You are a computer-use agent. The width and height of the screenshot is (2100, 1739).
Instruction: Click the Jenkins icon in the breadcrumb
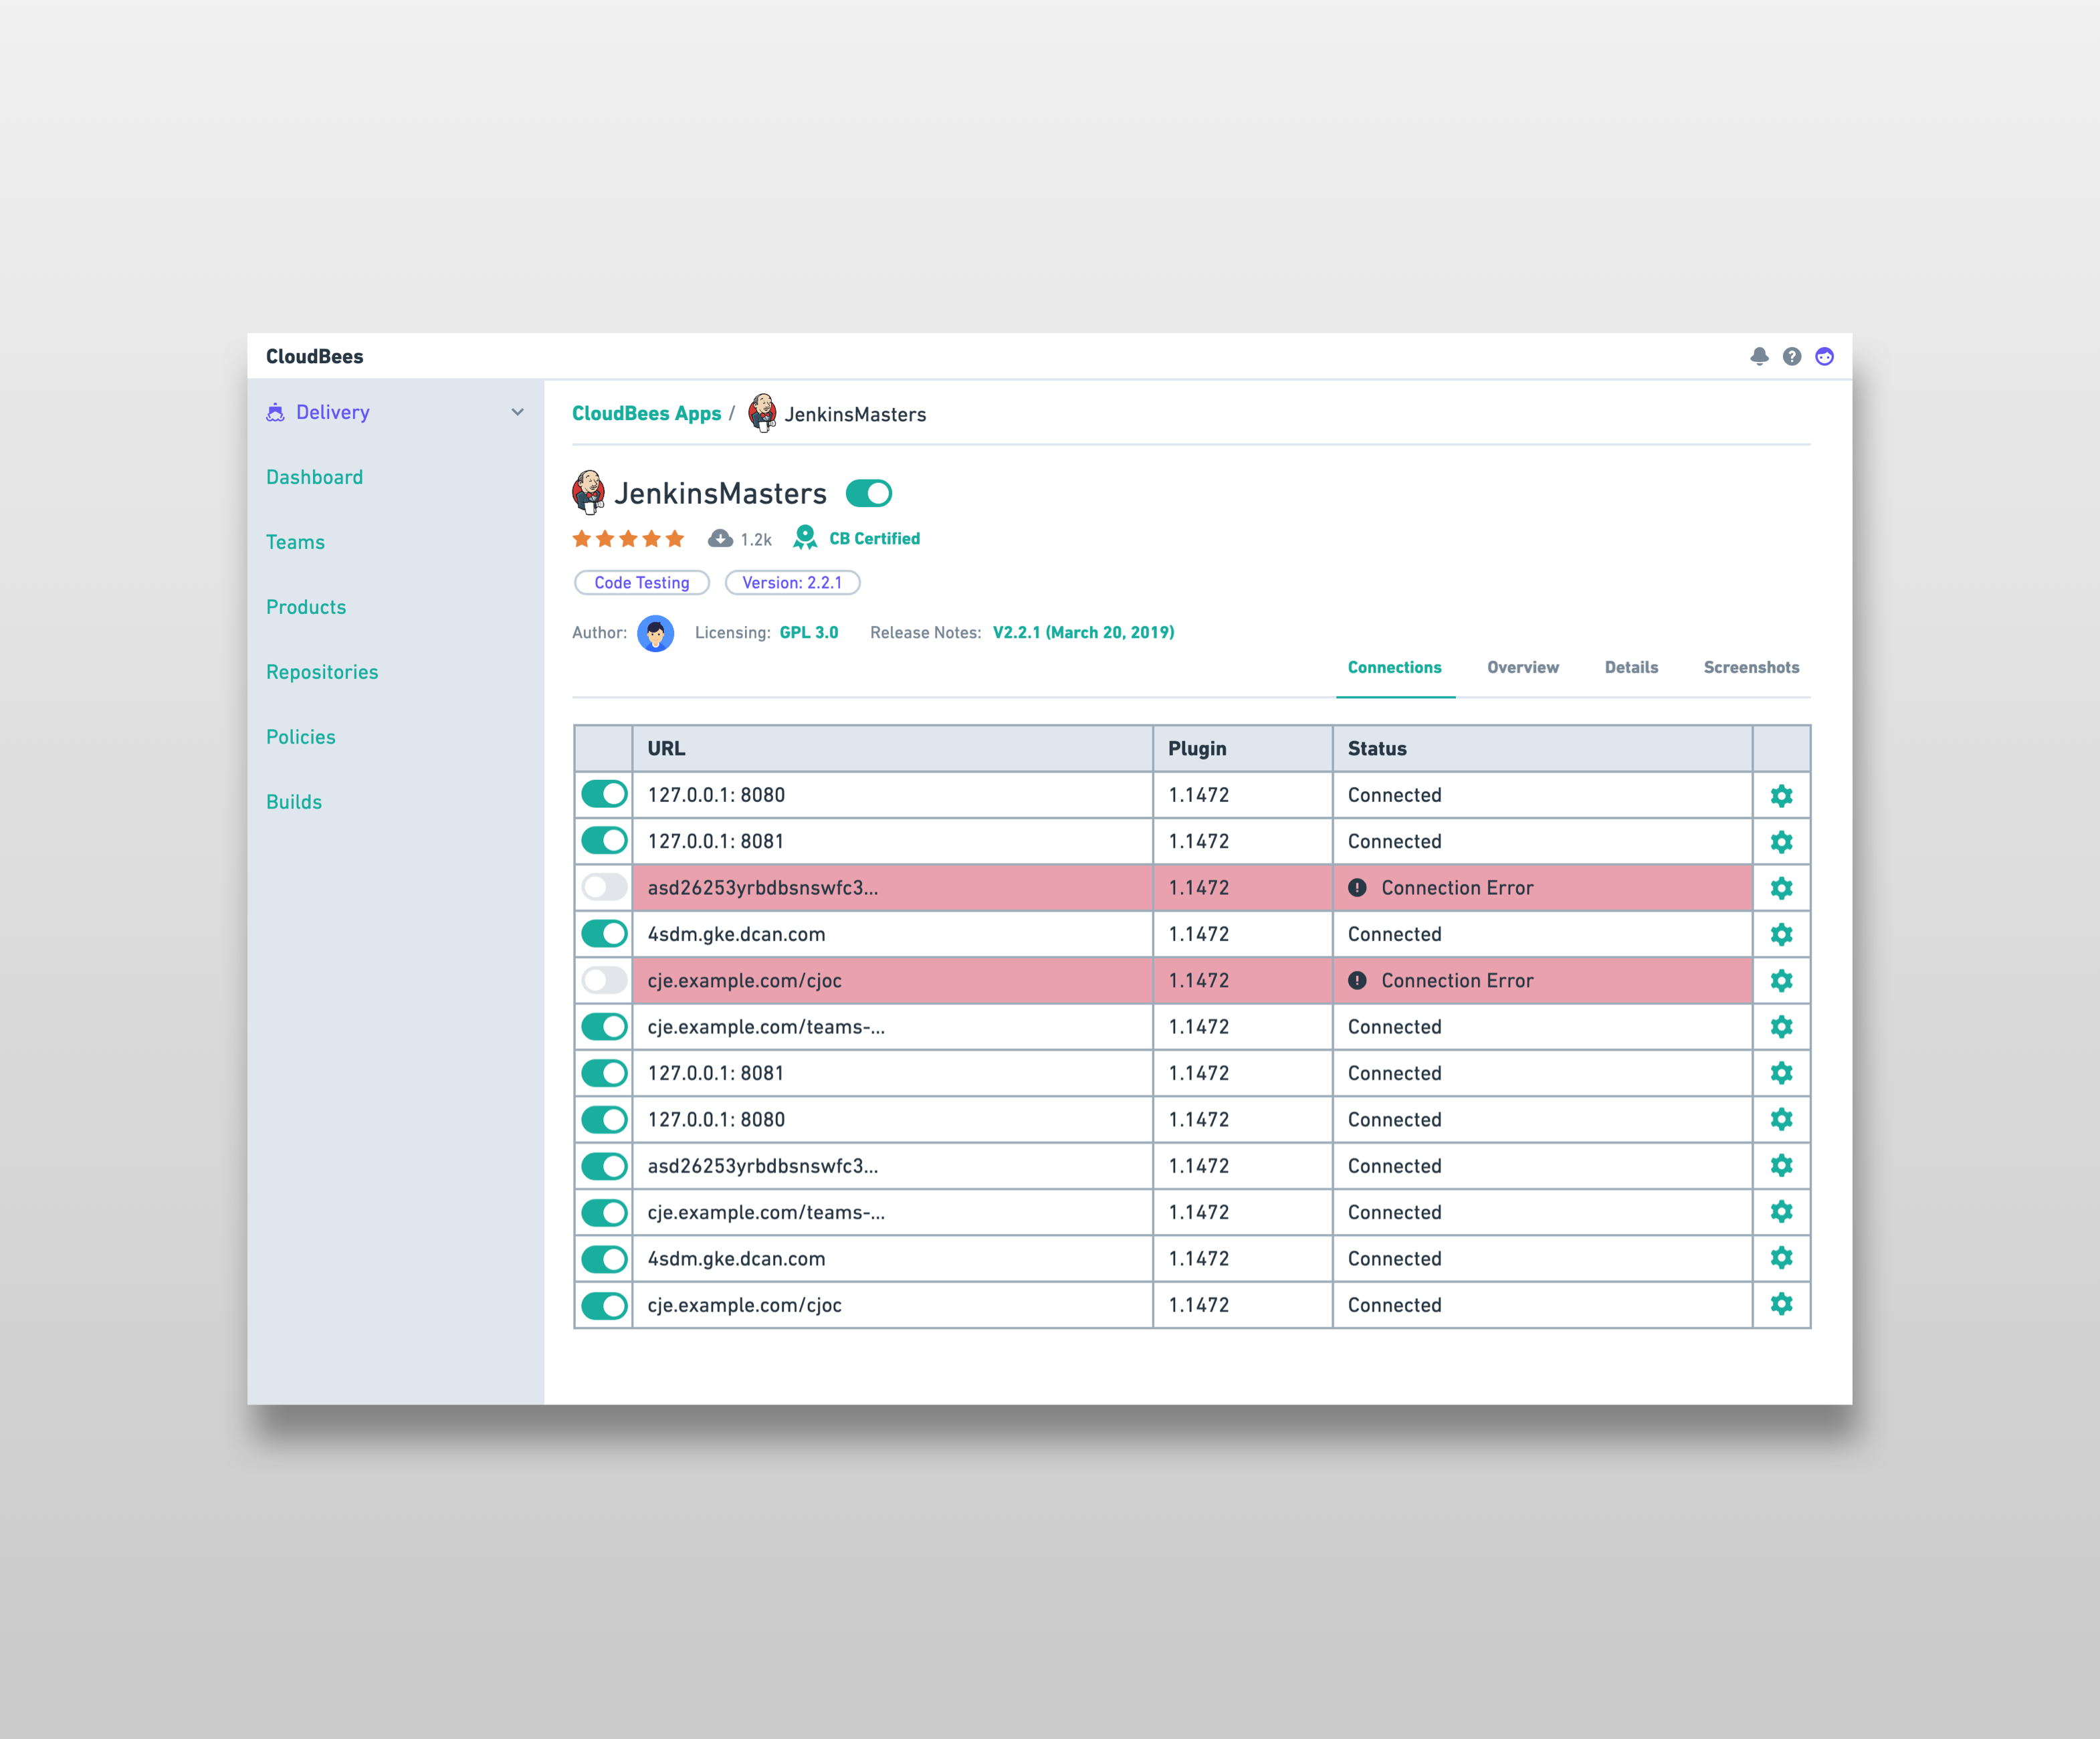point(762,413)
